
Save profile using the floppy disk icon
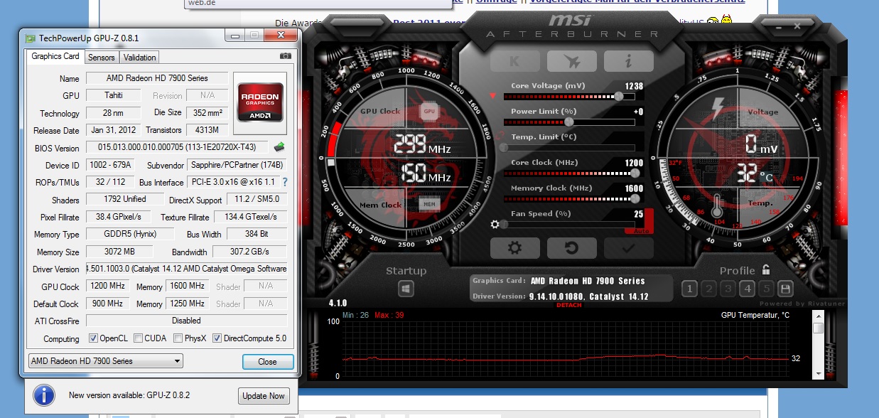[x=785, y=289]
